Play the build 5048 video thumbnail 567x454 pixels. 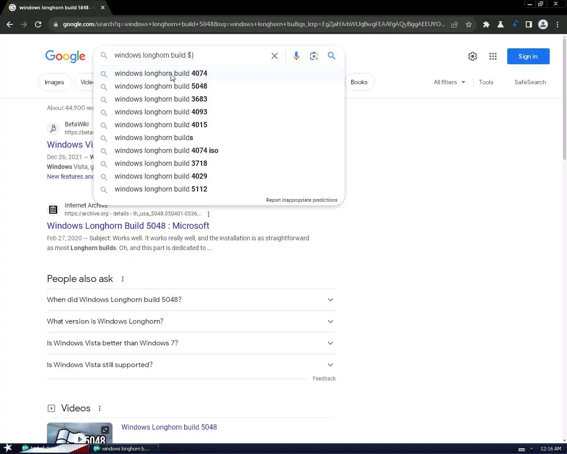[80, 434]
